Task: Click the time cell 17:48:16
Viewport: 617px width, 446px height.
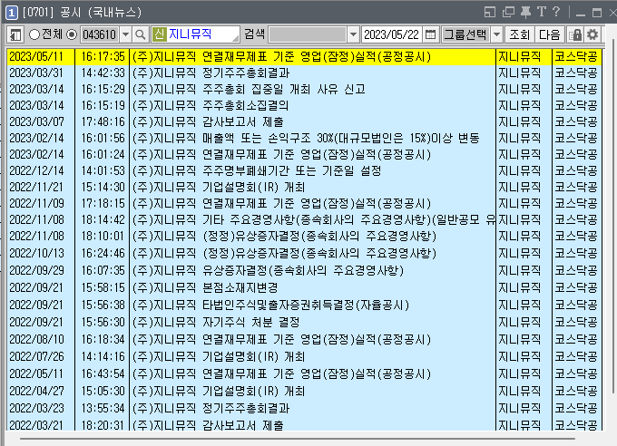Action: pyautogui.click(x=103, y=121)
